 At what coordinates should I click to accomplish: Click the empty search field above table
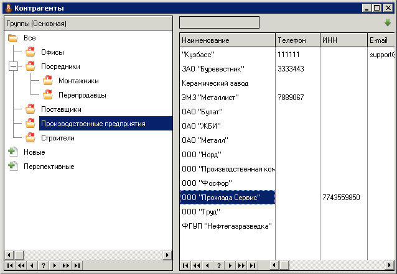click(219, 22)
